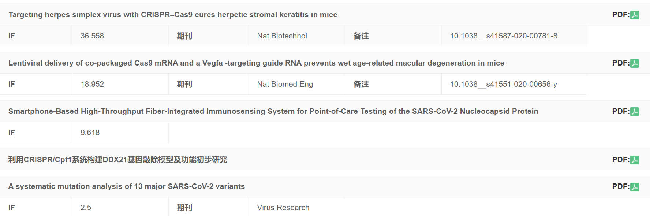
Task: Select the Virus Research journal cell
Action: (283, 207)
